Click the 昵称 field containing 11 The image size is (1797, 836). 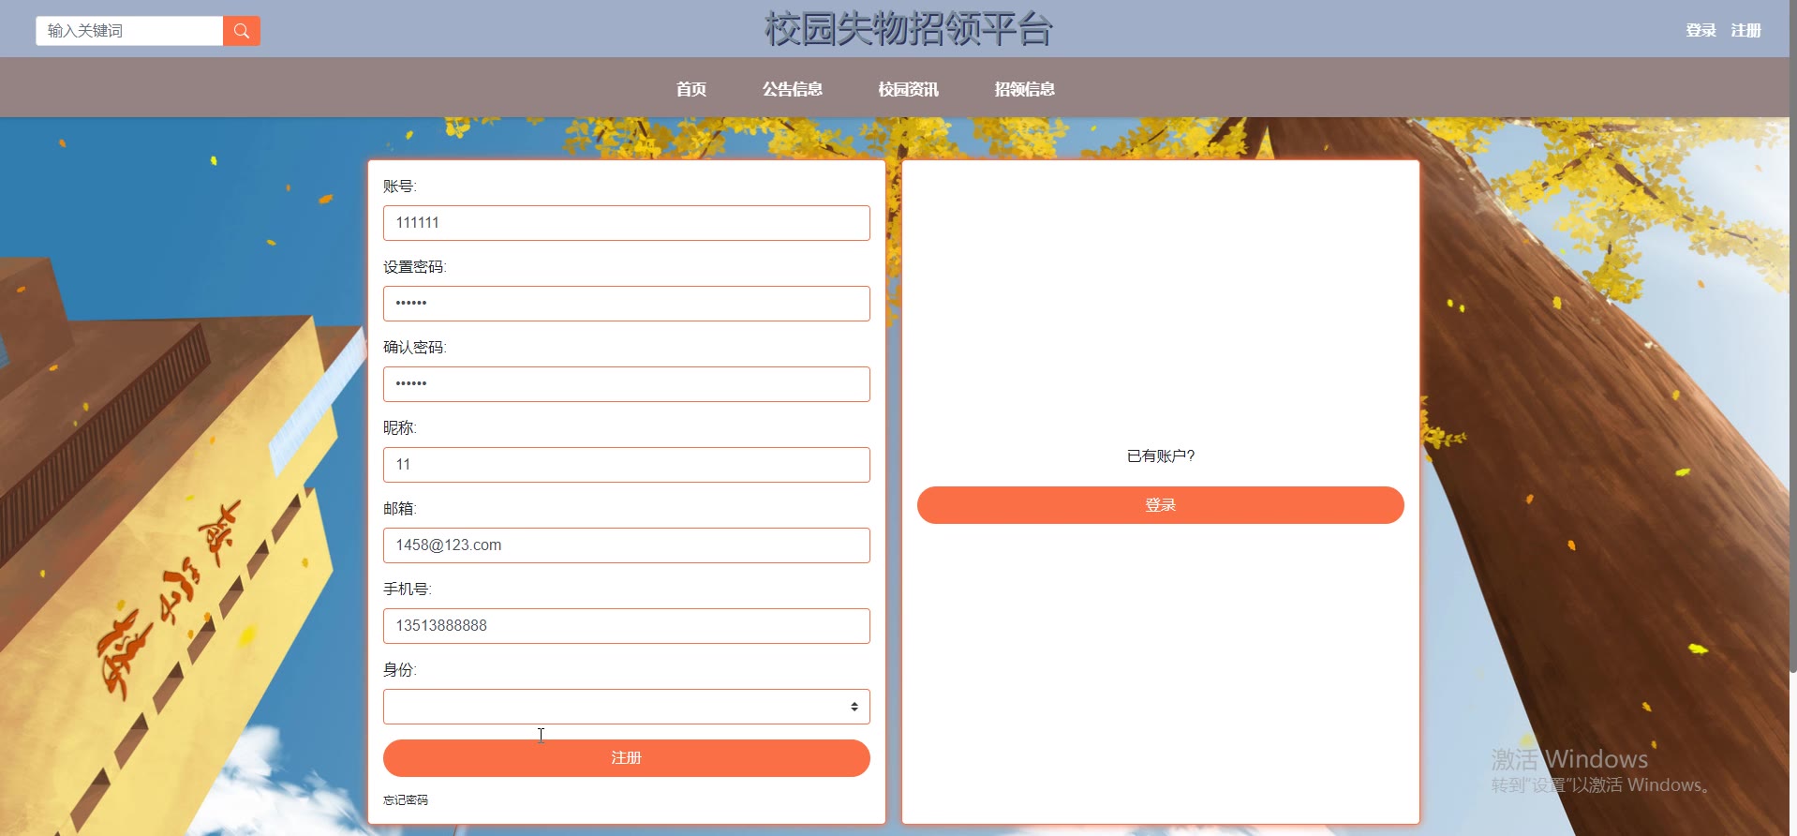[627, 465]
